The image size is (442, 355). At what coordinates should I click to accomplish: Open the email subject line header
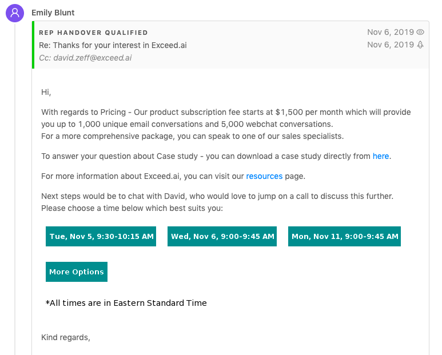113,45
